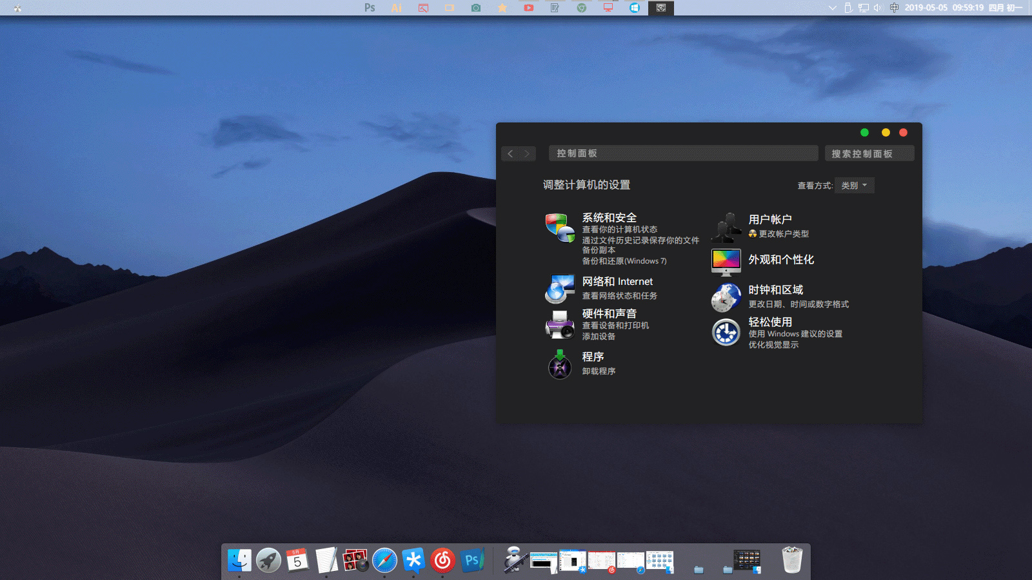1032x580 pixels.
Task: Click the 程序 installer icon
Action: (x=560, y=364)
